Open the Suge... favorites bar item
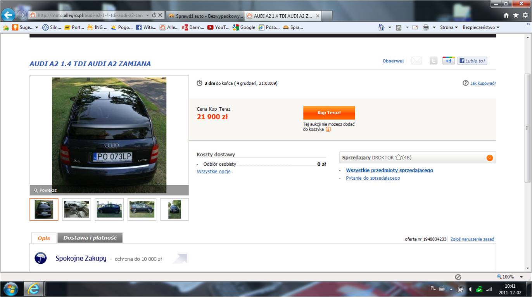This screenshot has width=532, height=297. coord(25,27)
